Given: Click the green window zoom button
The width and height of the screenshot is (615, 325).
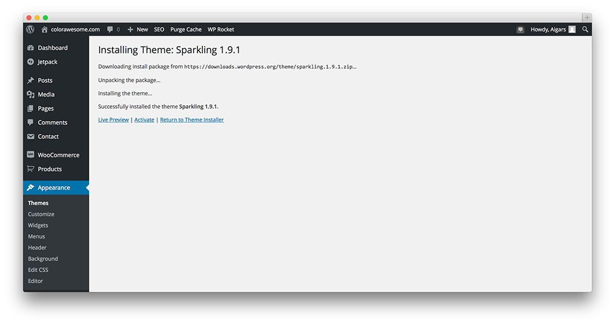Looking at the screenshot, I should pyautogui.click(x=46, y=18).
